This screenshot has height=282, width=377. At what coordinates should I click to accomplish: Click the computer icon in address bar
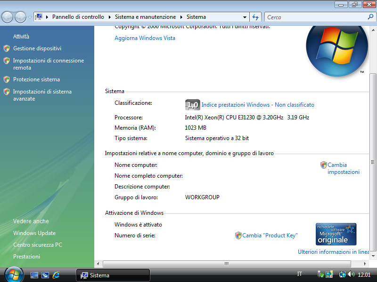(x=39, y=17)
